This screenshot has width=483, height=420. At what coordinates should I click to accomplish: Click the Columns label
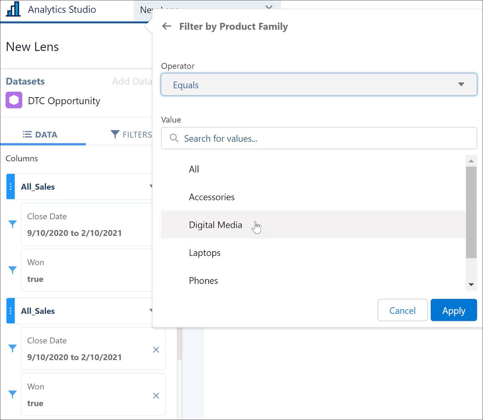pos(22,158)
